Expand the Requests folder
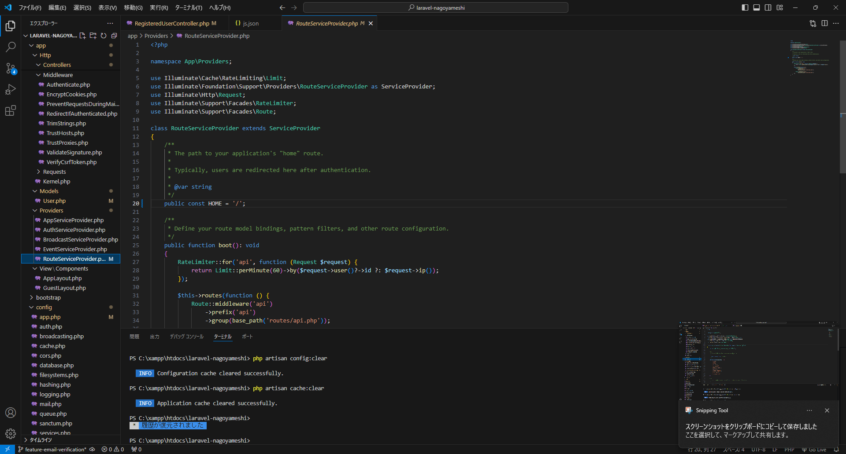The image size is (846, 454). point(54,172)
